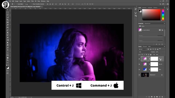Viewport: 175px width, 98px height.
Task: Click the delete layer trash icon
Action: [162, 97]
